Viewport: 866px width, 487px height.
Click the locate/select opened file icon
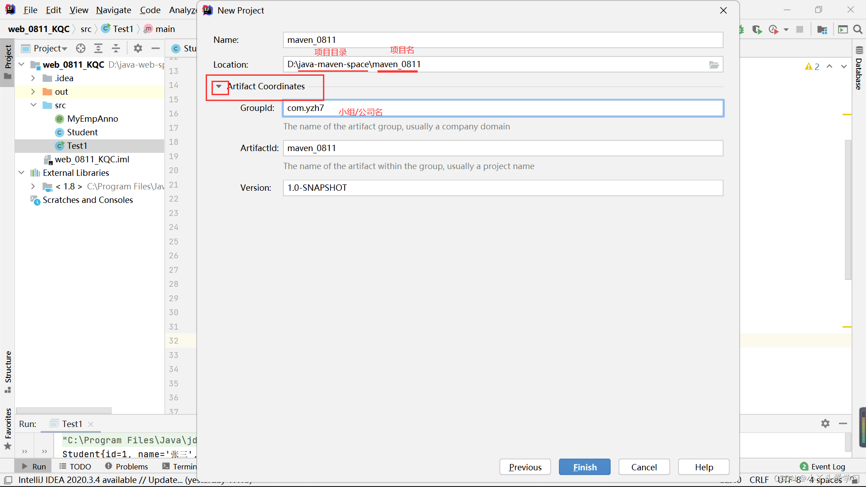tap(81, 48)
